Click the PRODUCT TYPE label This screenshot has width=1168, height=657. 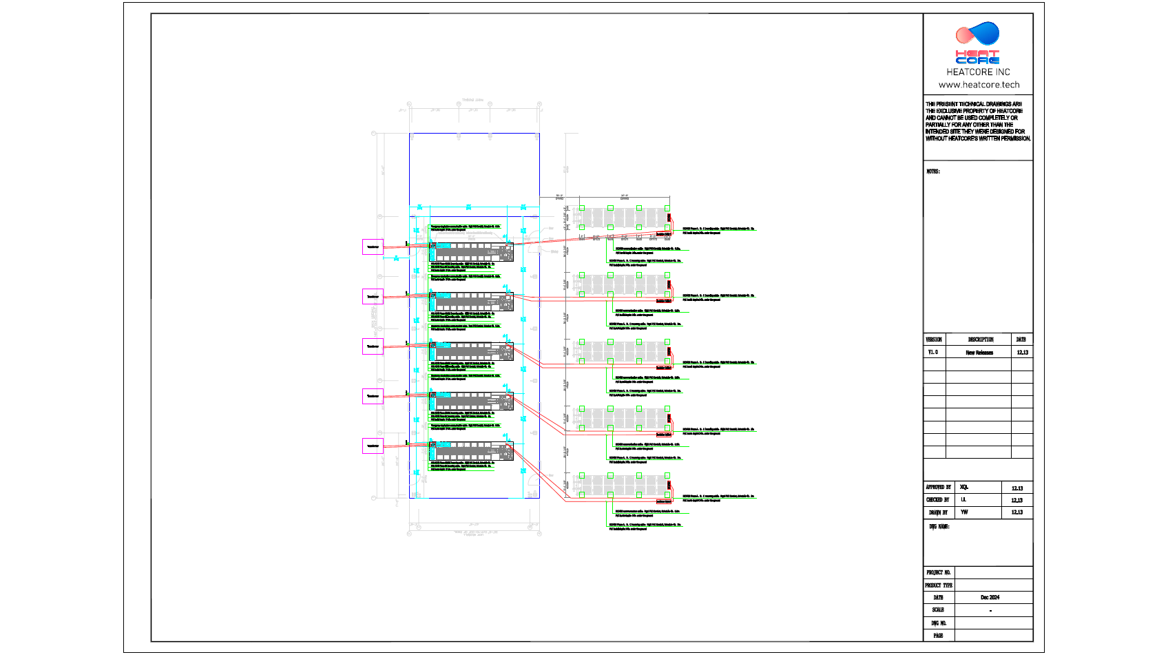tap(939, 585)
